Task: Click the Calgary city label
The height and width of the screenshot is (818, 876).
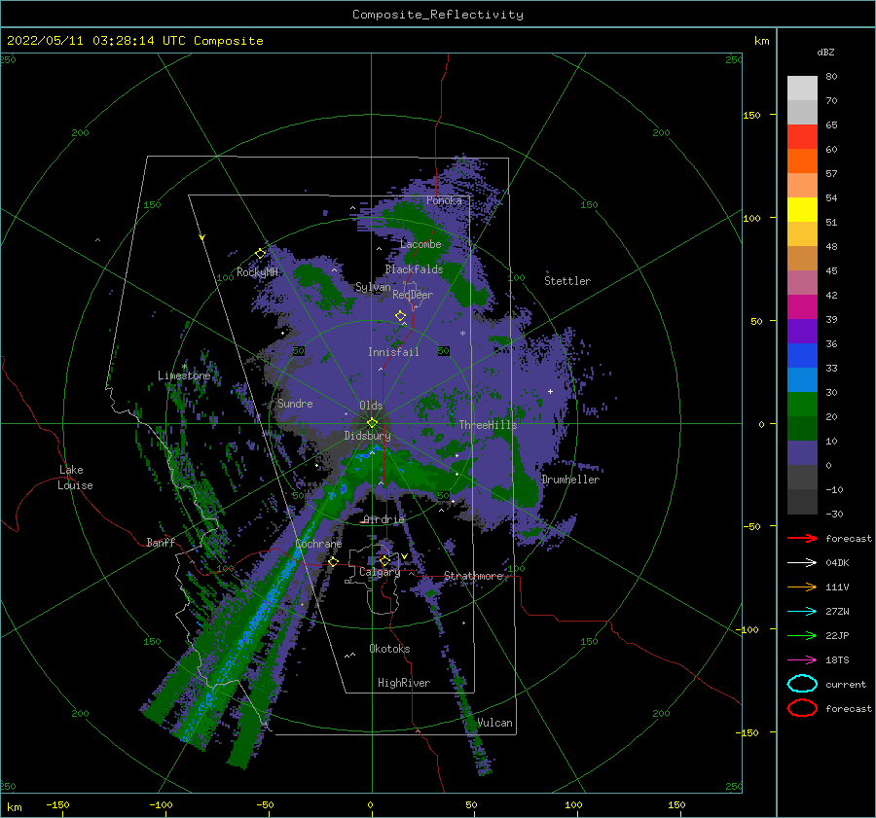Action: click(x=380, y=572)
